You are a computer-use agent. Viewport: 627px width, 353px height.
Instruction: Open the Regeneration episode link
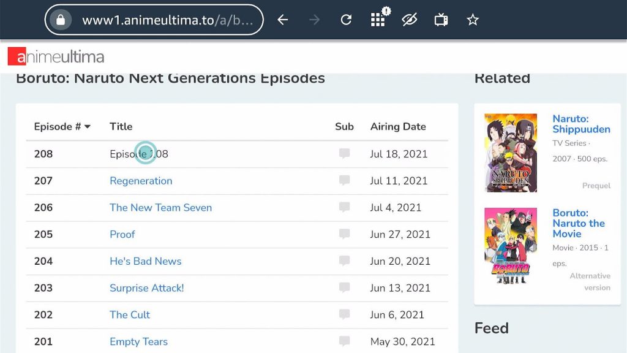click(x=141, y=181)
